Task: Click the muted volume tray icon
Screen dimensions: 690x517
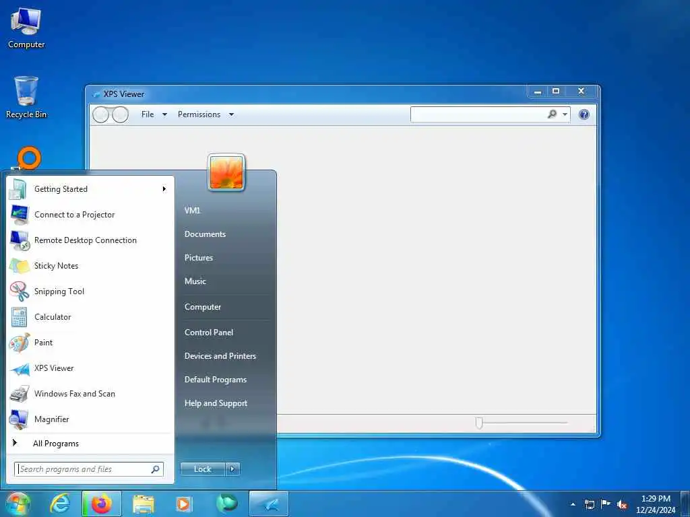Action: pos(622,505)
